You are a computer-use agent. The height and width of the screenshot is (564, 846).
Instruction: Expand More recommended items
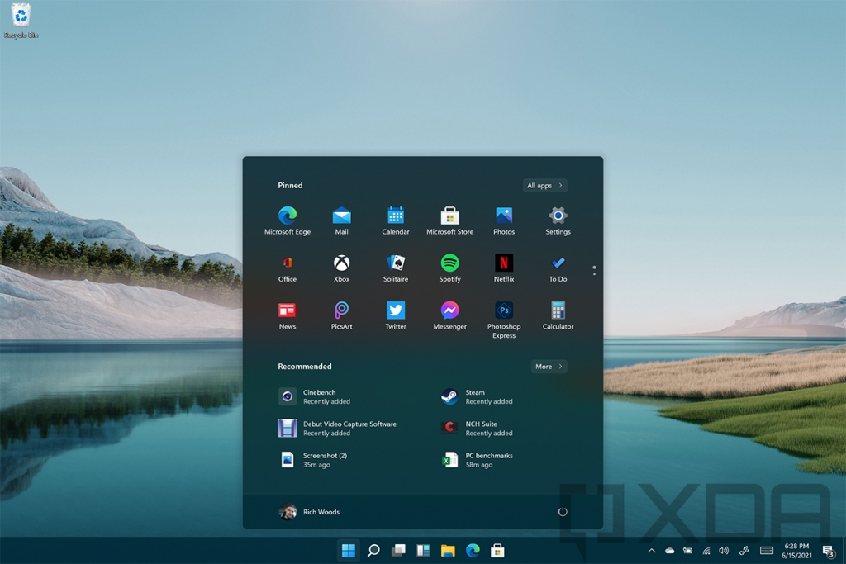tap(549, 367)
